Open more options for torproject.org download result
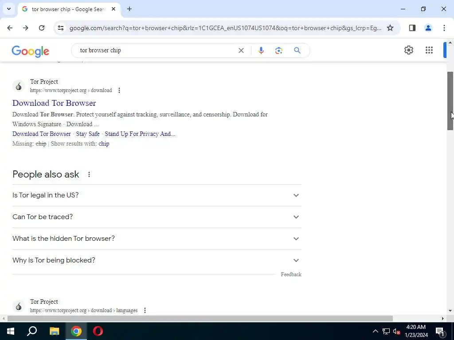Screen dimensions: 454x340 119,90
